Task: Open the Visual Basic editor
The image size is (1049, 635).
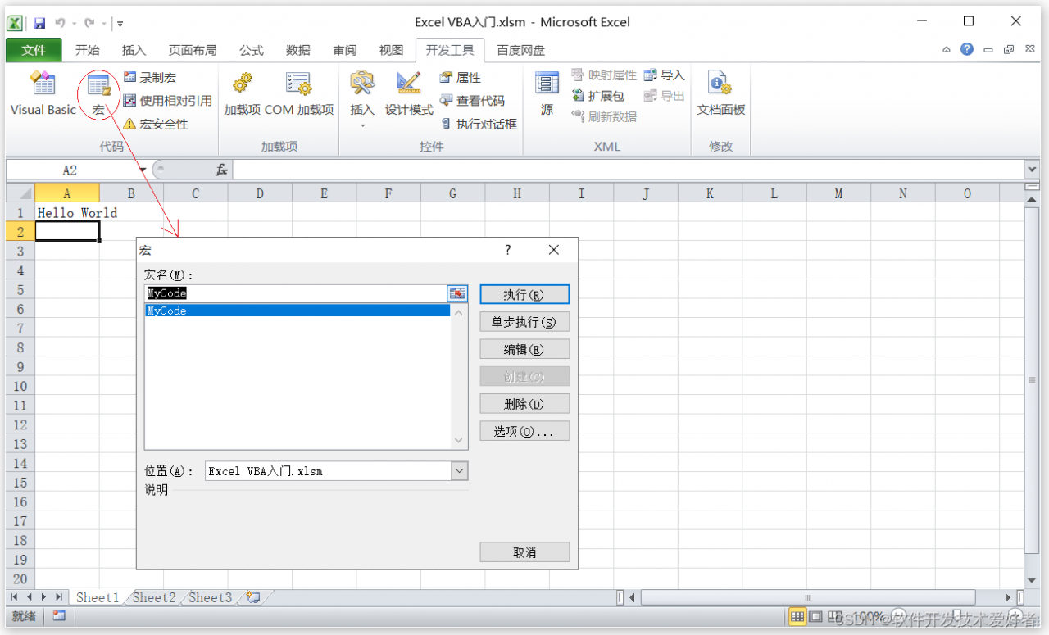Action: pyautogui.click(x=43, y=93)
